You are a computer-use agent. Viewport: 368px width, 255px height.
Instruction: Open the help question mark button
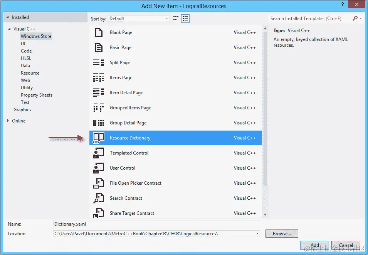343,4
